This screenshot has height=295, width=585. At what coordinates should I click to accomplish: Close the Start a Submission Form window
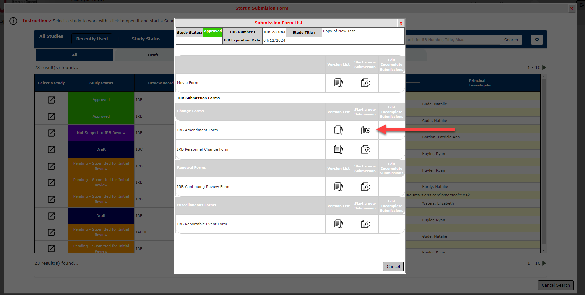[x=572, y=9]
